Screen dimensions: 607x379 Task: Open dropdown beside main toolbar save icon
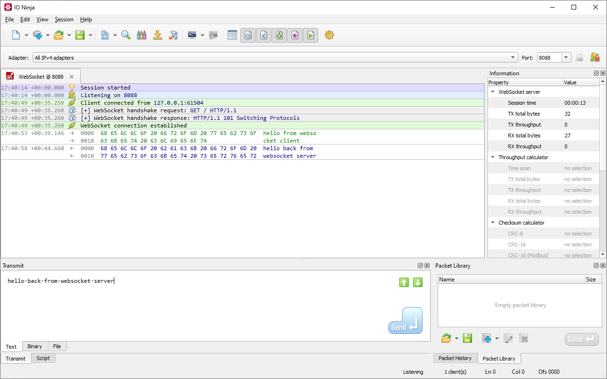tap(90, 35)
